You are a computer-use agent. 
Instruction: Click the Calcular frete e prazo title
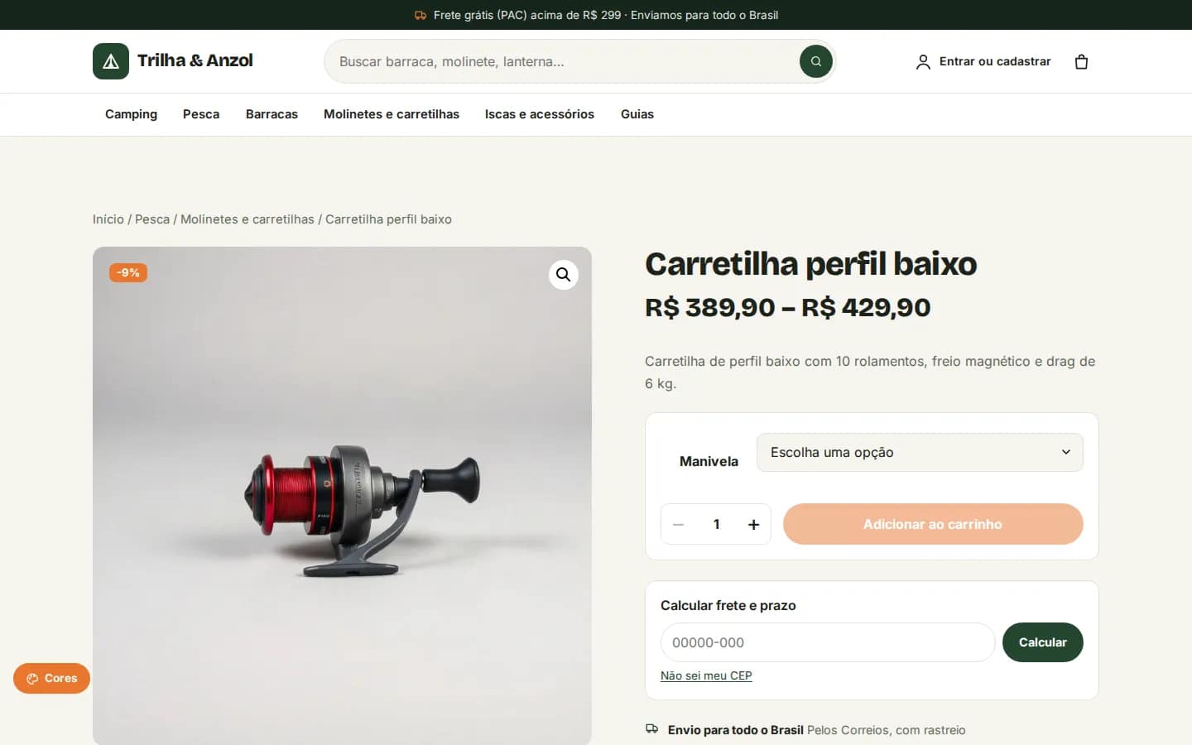[728, 605]
